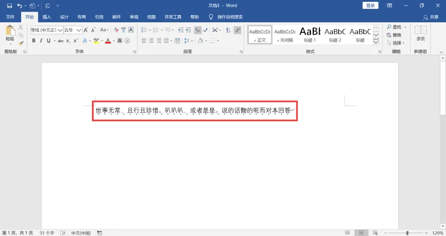Open the File (文件) tab

pyautogui.click(x=10, y=17)
